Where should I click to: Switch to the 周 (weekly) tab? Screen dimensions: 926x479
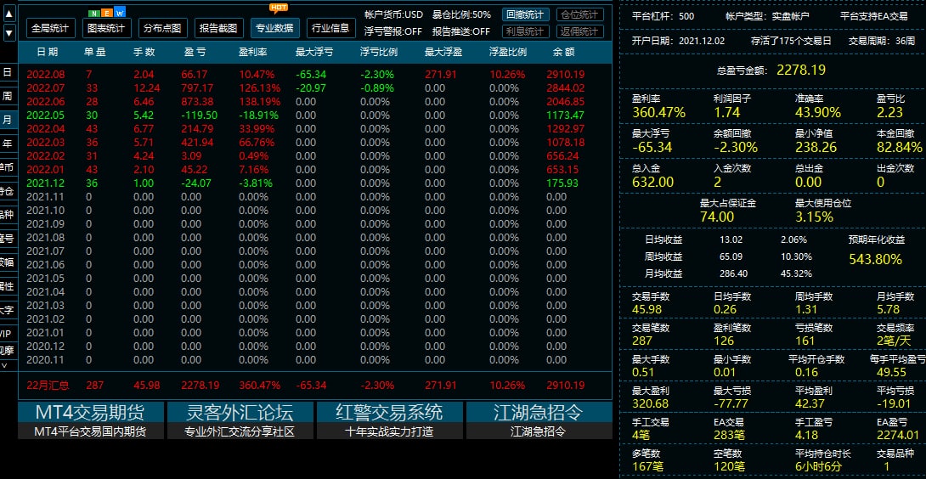[x=7, y=96]
